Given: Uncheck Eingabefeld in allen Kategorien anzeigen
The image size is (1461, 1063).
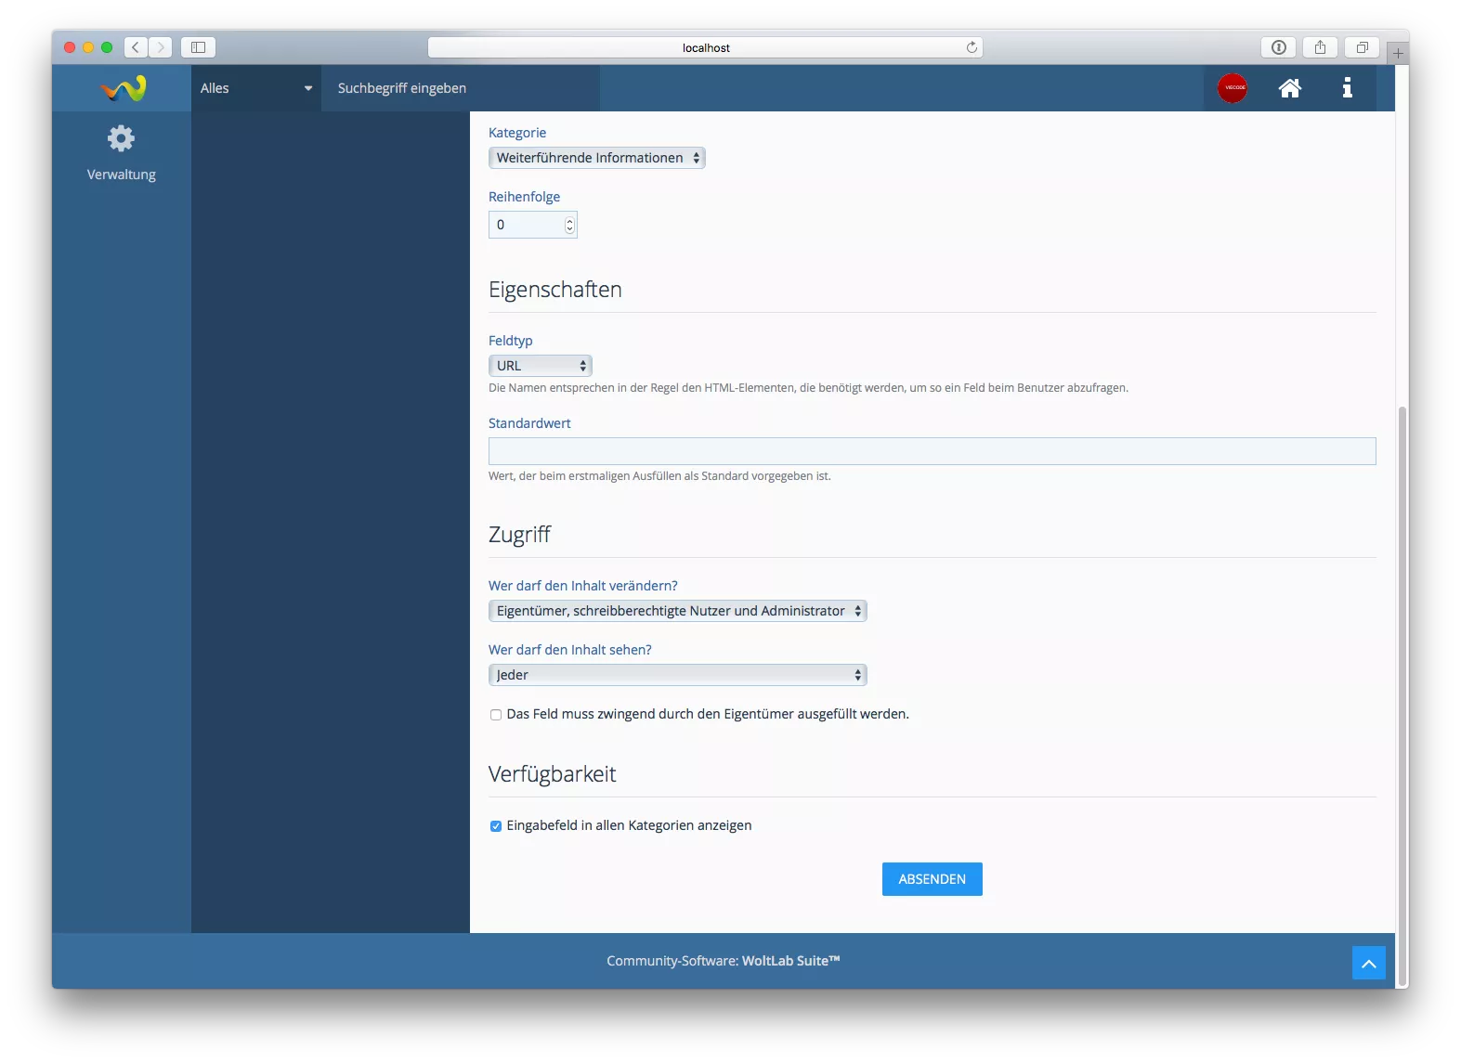Looking at the screenshot, I should point(496,826).
